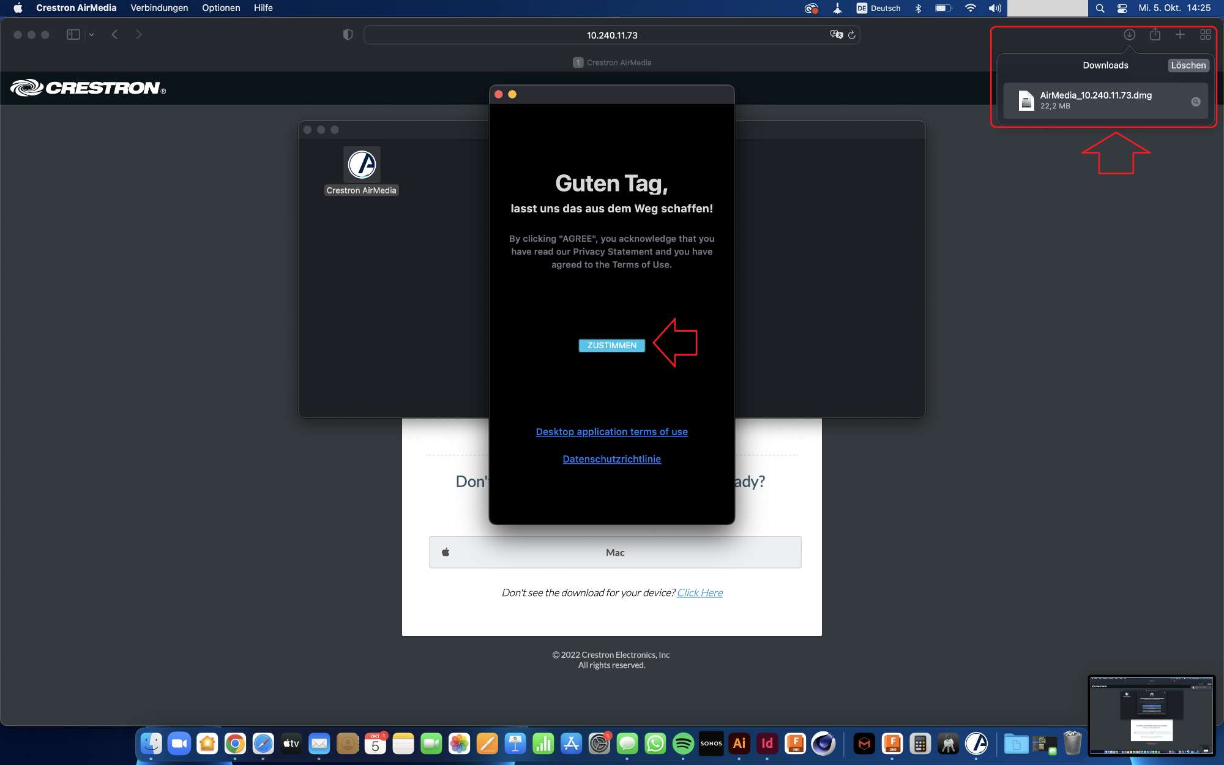
Task: Click Safari share icon
Action: (x=1155, y=34)
